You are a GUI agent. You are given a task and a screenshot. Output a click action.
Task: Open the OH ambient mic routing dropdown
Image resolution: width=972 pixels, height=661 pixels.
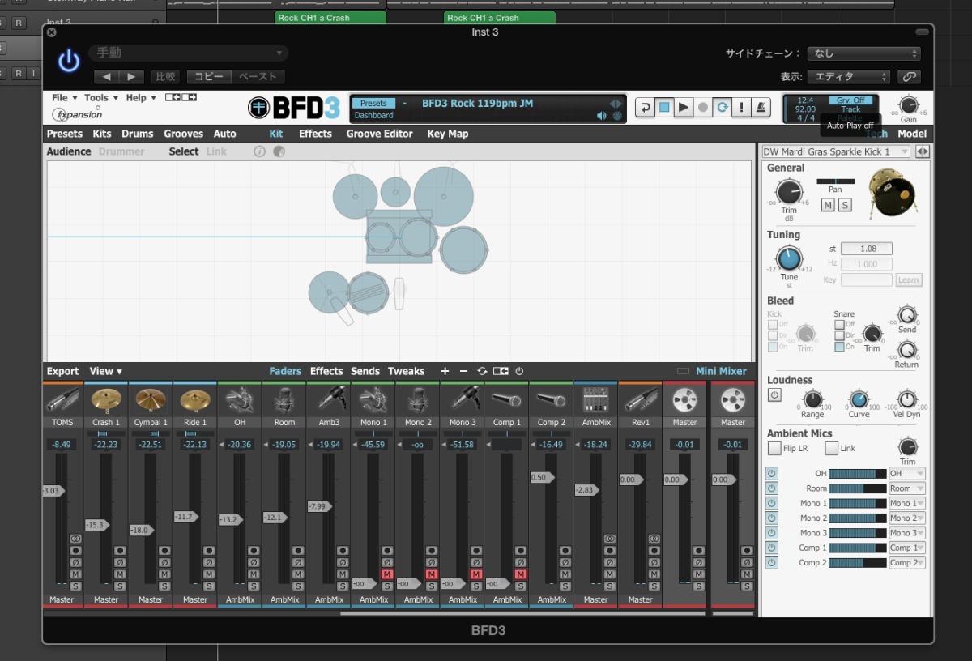pos(906,473)
